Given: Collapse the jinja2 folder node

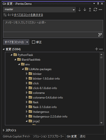Looking at the screenshot, I should pyautogui.click(x=26, y=121).
